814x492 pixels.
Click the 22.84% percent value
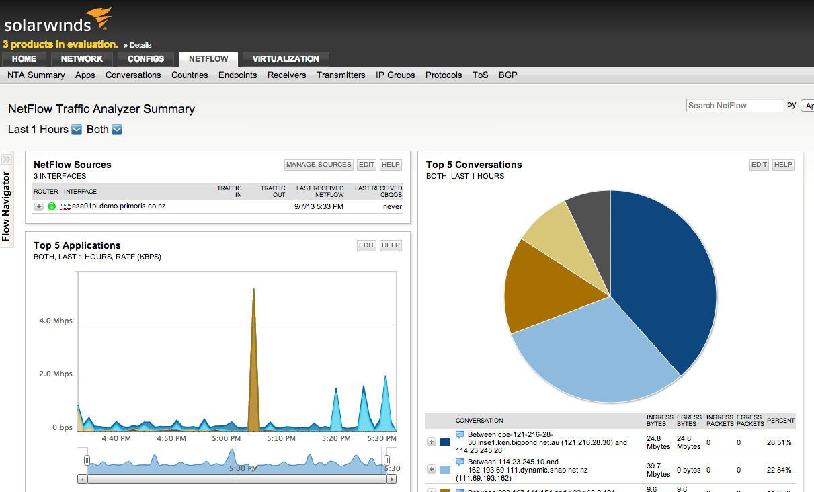(779, 470)
